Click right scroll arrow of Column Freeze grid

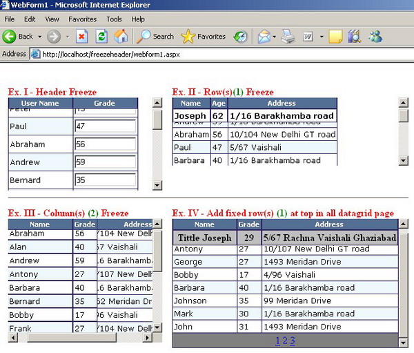148,337
